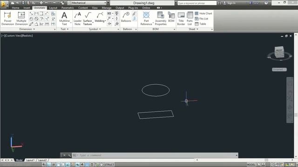Toggle STRUCT mode in status bar

tap(109, 165)
